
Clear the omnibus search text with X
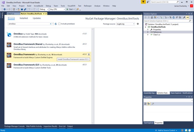[51, 24]
